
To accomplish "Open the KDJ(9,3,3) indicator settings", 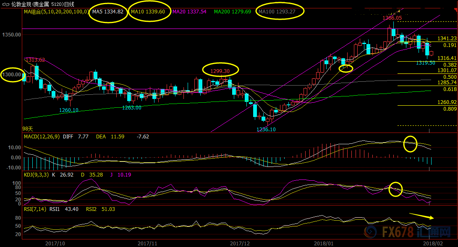I will pyautogui.click(x=37, y=175).
